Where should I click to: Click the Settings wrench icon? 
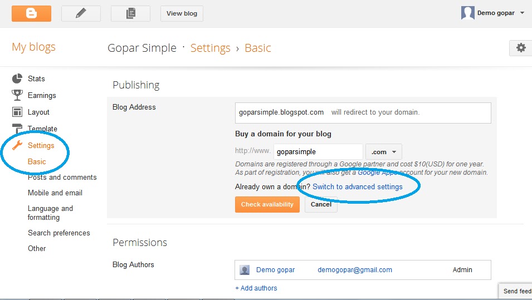[17, 145]
